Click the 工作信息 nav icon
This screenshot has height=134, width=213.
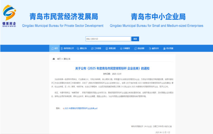tap(92, 48)
